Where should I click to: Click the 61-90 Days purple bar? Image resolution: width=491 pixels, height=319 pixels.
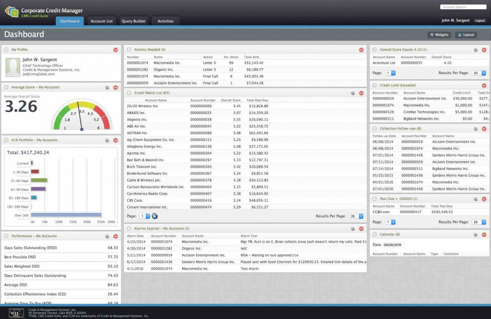click(x=38, y=189)
